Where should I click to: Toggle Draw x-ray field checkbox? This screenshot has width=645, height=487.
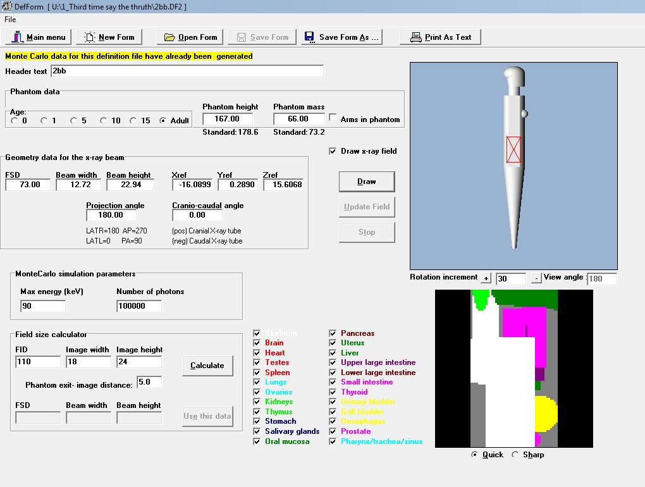pyautogui.click(x=333, y=151)
